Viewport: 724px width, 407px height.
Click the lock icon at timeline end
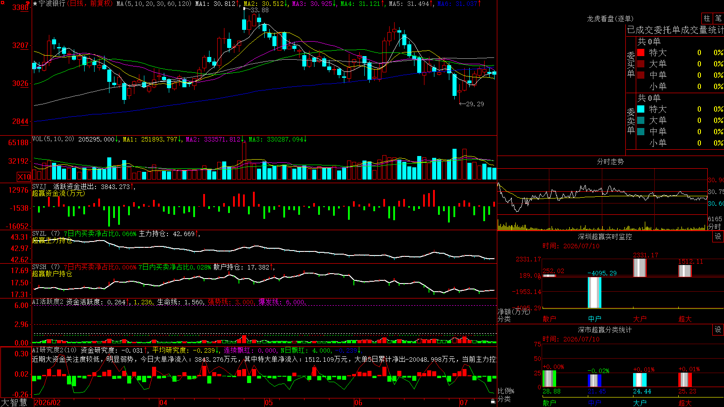tap(493, 402)
